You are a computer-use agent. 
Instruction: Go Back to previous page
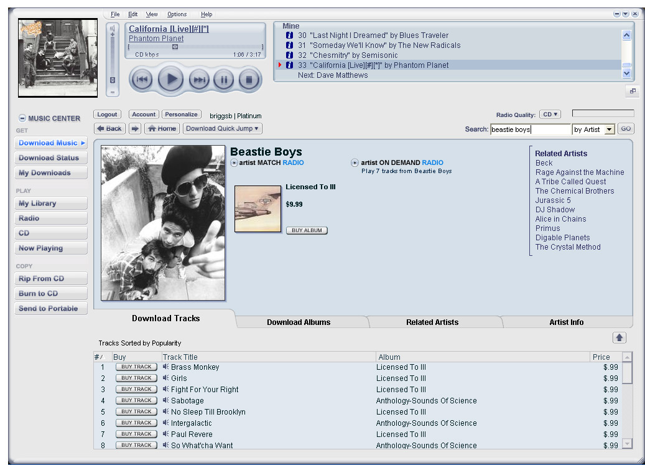pos(109,128)
